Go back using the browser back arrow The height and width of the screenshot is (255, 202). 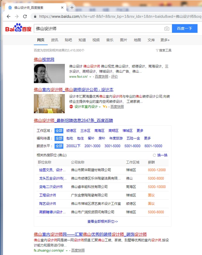[x=9, y=16]
